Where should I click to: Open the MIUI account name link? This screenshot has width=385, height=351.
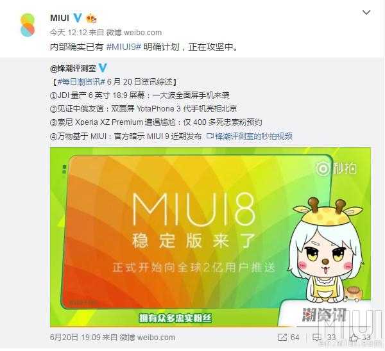pyautogui.click(x=60, y=18)
